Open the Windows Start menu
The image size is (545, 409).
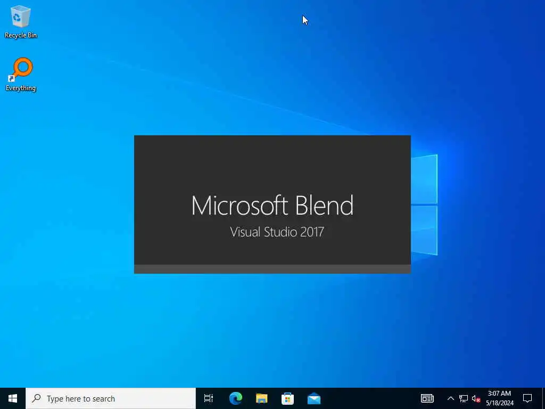pyautogui.click(x=13, y=398)
